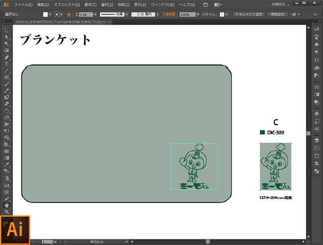
Task: Open the ファイル(F) menu
Action: [x=23, y=5]
